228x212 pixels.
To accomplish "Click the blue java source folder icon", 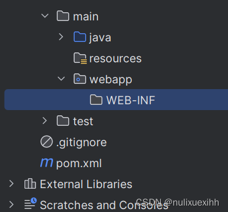I will tap(80, 37).
